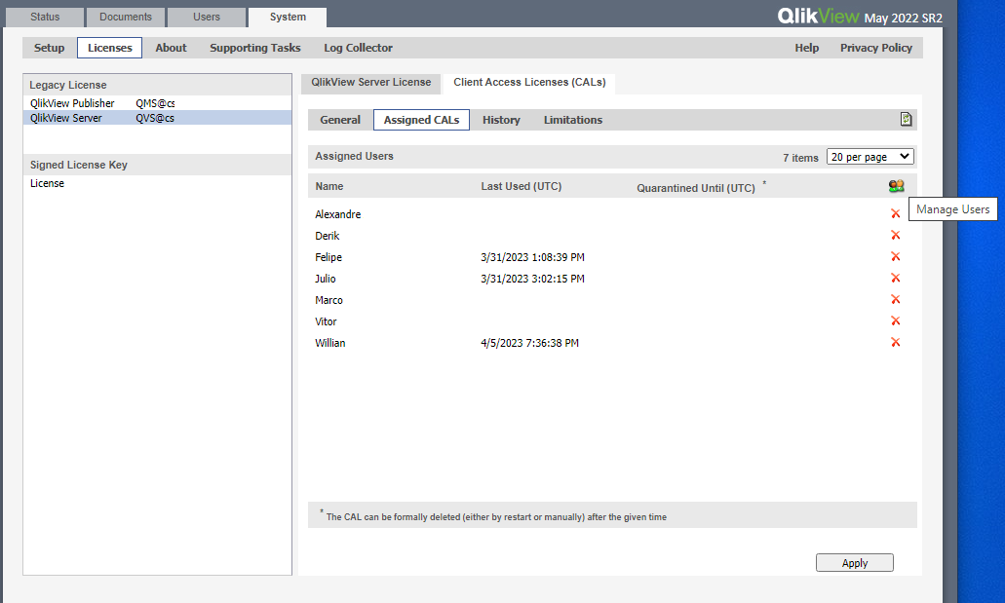Sort by Last Used (UTC) column header
This screenshot has height=603, width=1005.
pos(522,186)
